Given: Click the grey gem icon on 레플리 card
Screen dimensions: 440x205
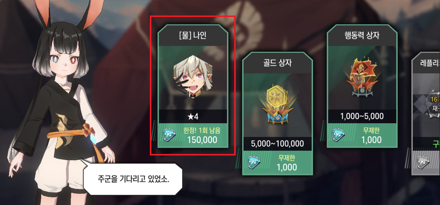Looking at the screenshot, I should click(x=423, y=163).
